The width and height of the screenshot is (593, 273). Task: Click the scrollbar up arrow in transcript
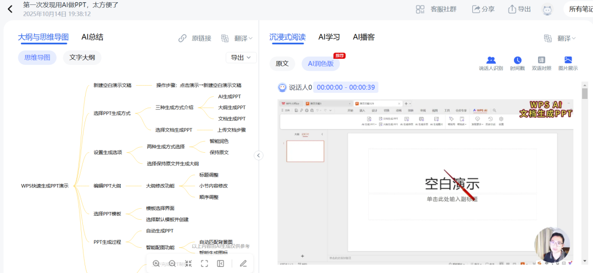(x=585, y=85)
